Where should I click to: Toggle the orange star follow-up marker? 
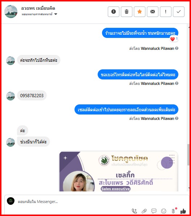click(140, 12)
